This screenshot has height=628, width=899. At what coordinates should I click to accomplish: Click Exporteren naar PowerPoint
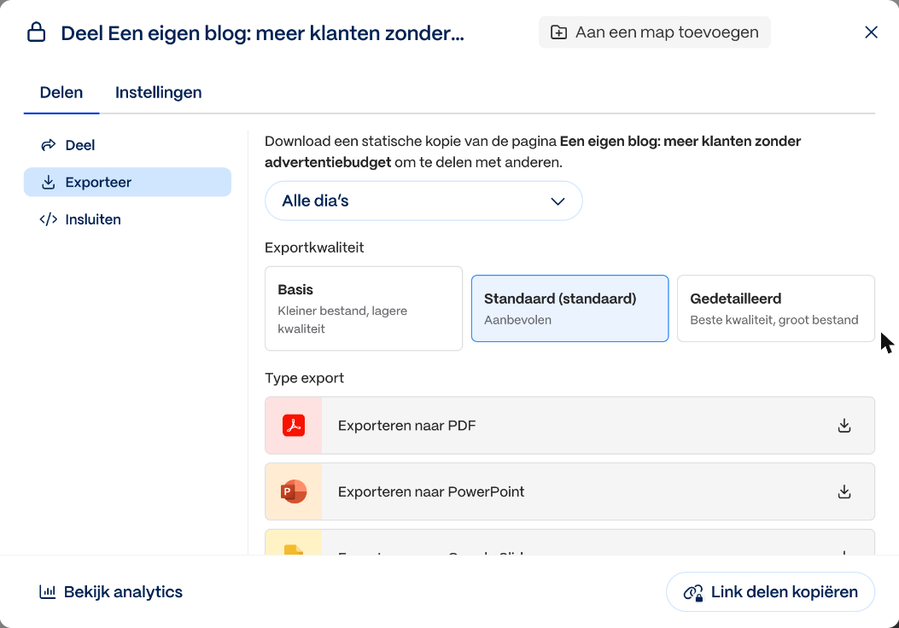coord(570,491)
